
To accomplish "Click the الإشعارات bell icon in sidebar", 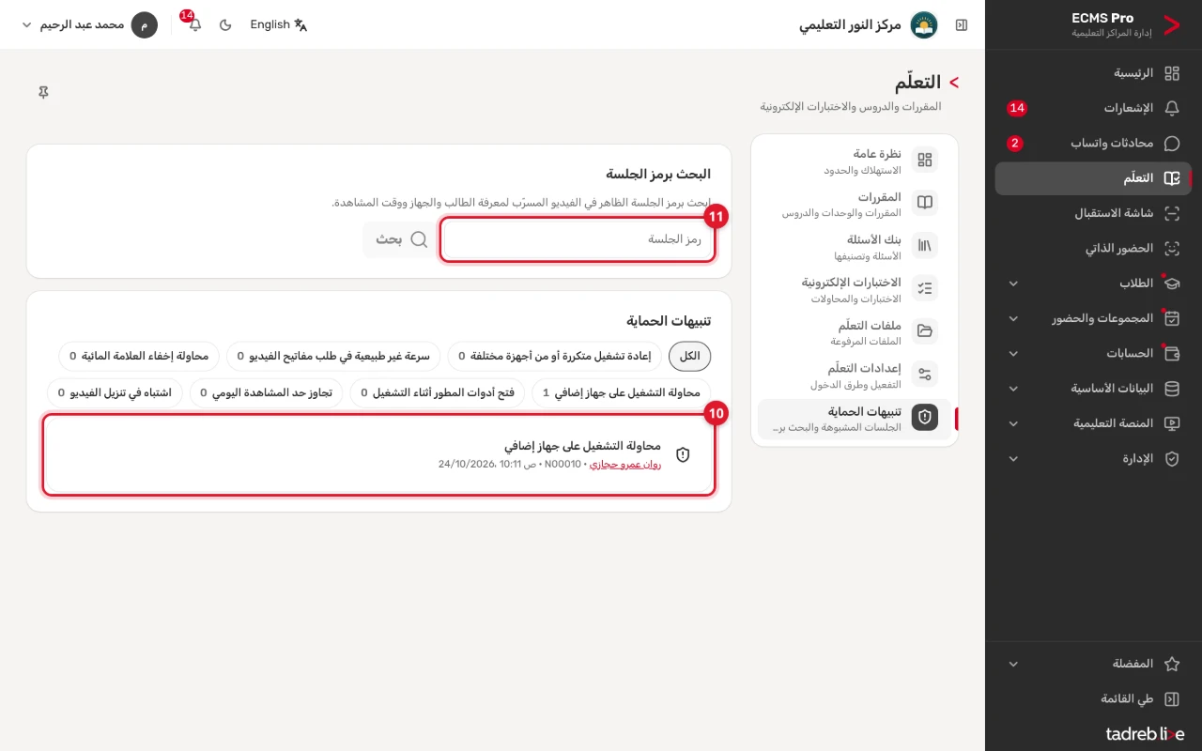I will (x=1171, y=108).
